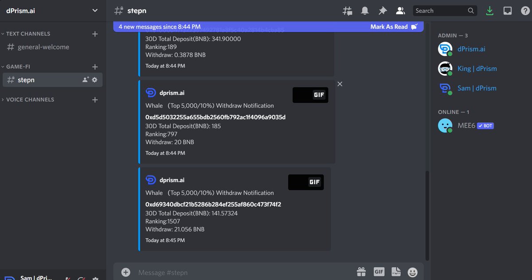Click the dprism.ai logo in Ranking:797 embed
Viewport: 532px width, 280px height.
point(151,93)
